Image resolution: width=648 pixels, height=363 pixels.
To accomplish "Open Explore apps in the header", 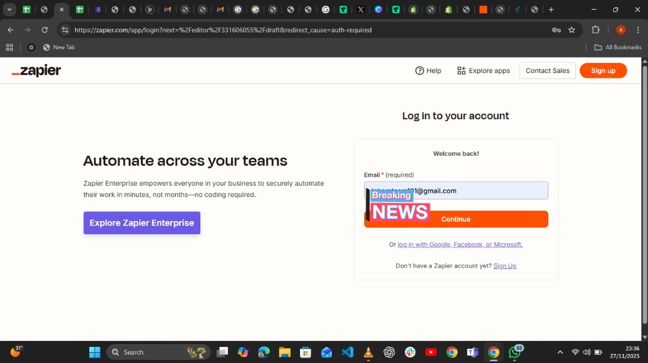I will [x=484, y=71].
